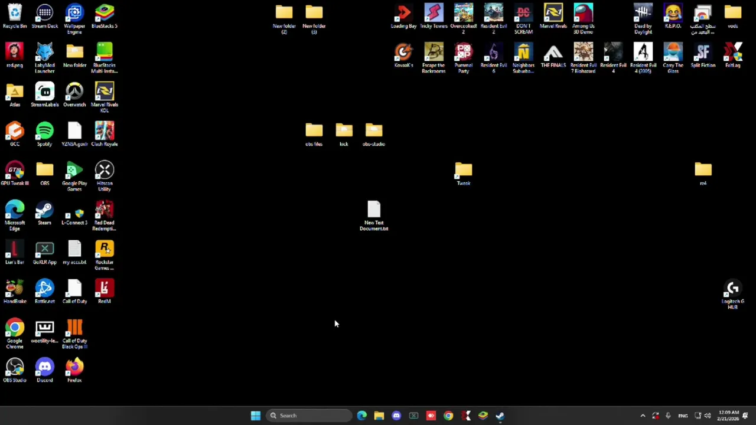
Task: Select the GoXLR App shortcut
Action: (45, 253)
